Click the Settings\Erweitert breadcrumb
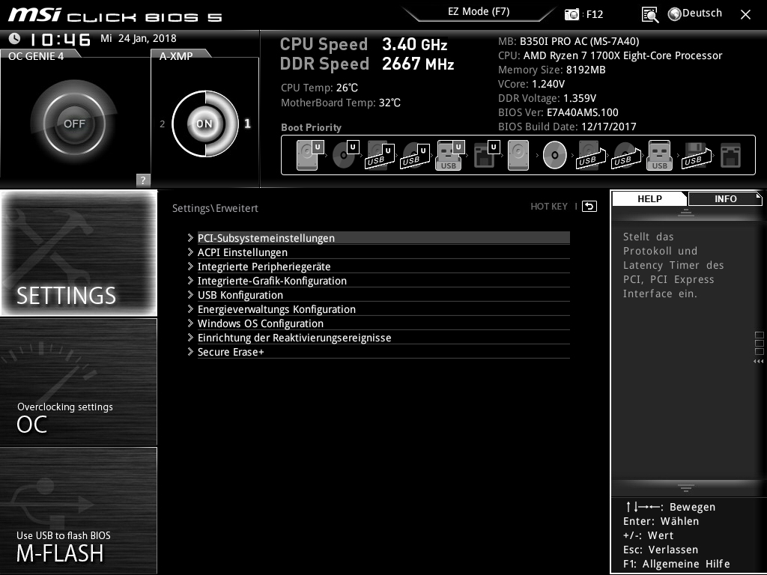This screenshot has width=767, height=575. (x=215, y=208)
